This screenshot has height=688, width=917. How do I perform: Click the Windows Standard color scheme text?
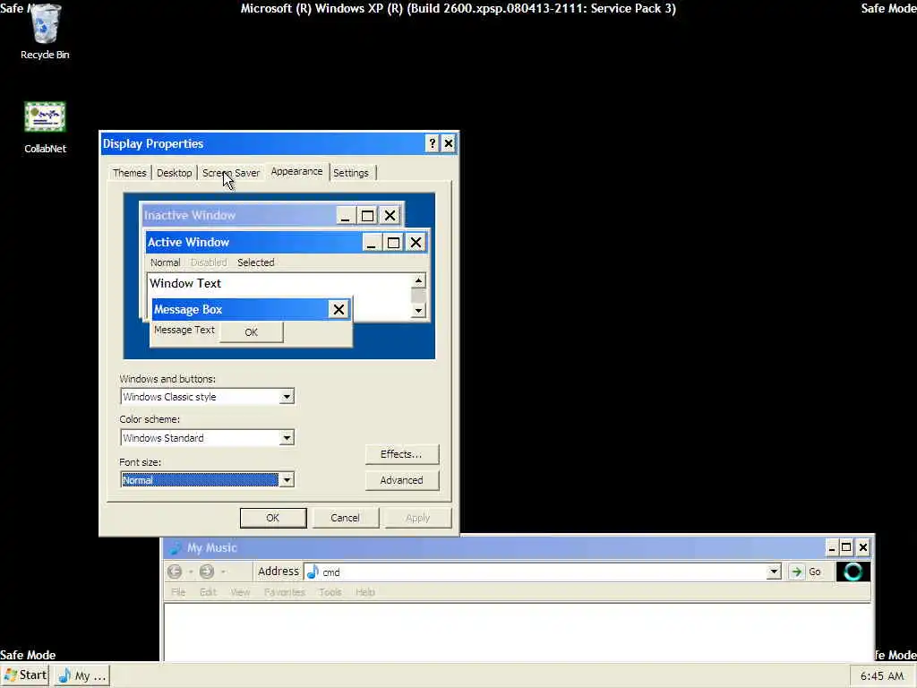[163, 437]
